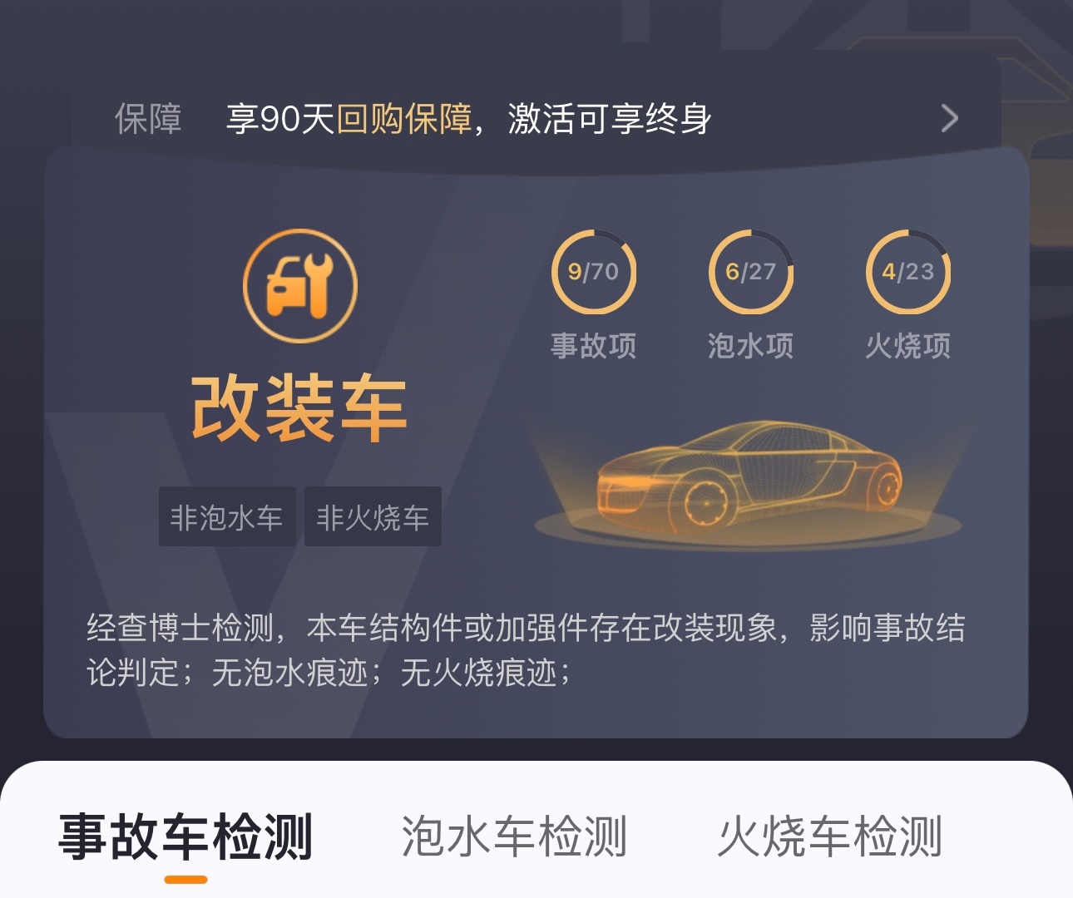Tap the 非火烧车 tag
1073x898 pixels.
pos(373,516)
